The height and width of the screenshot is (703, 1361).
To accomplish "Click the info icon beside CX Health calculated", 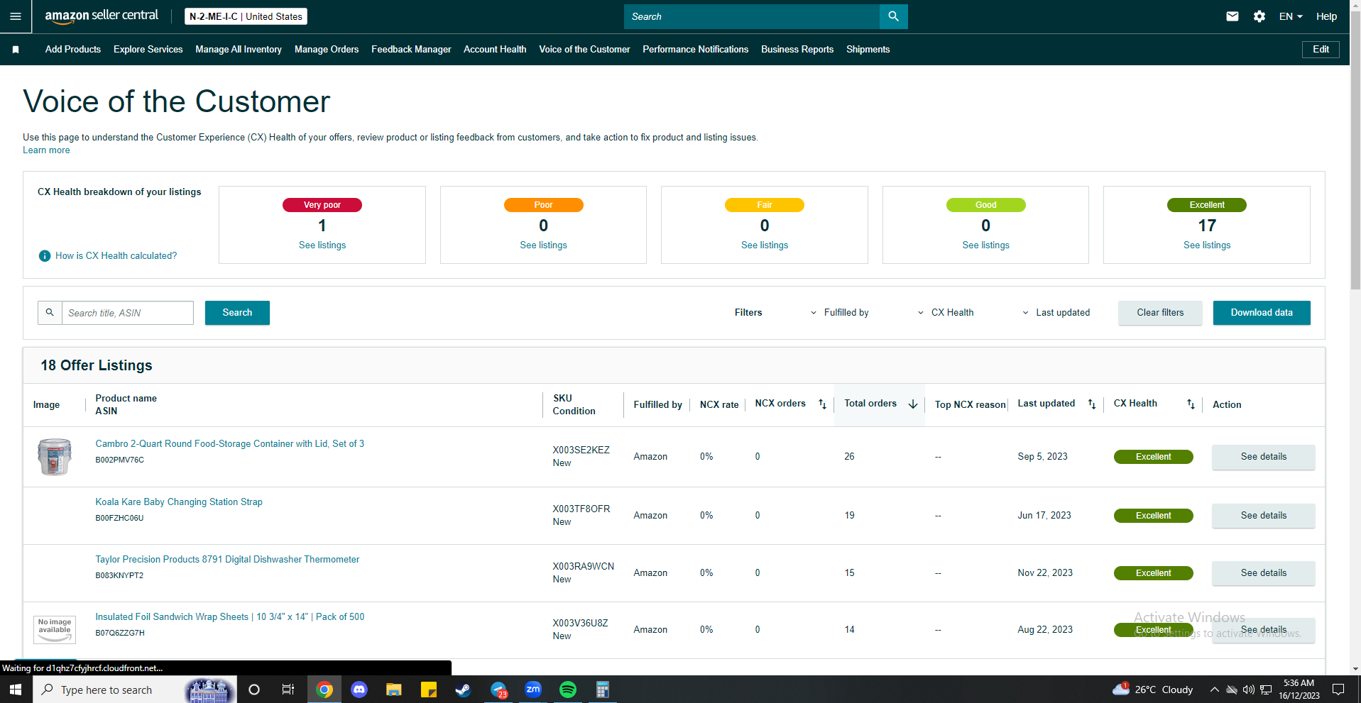I will 45,256.
